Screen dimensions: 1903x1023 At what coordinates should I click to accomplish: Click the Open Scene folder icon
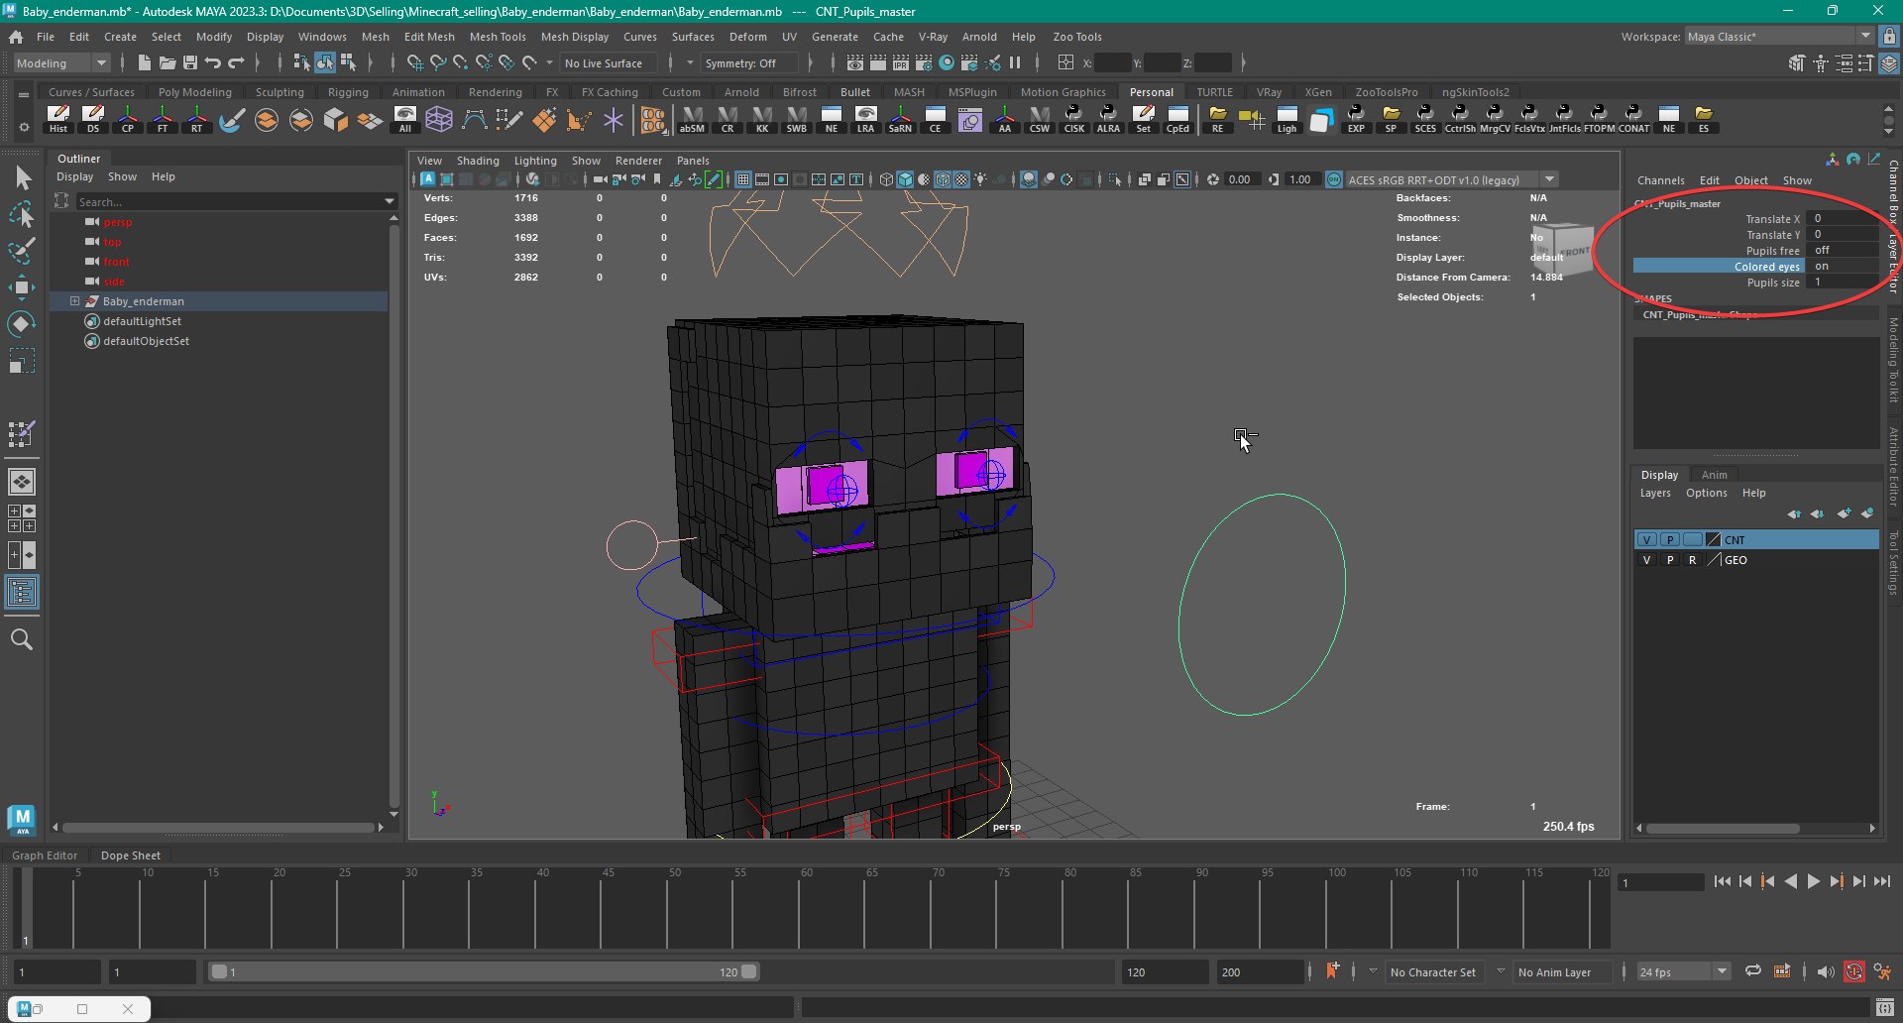pyautogui.click(x=168, y=62)
